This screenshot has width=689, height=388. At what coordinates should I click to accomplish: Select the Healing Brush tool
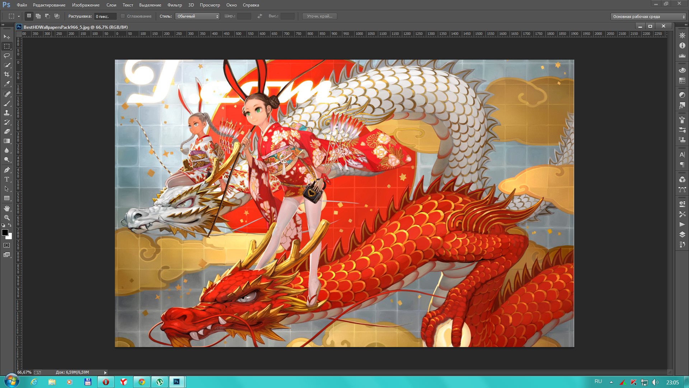pyautogui.click(x=7, y=94)
